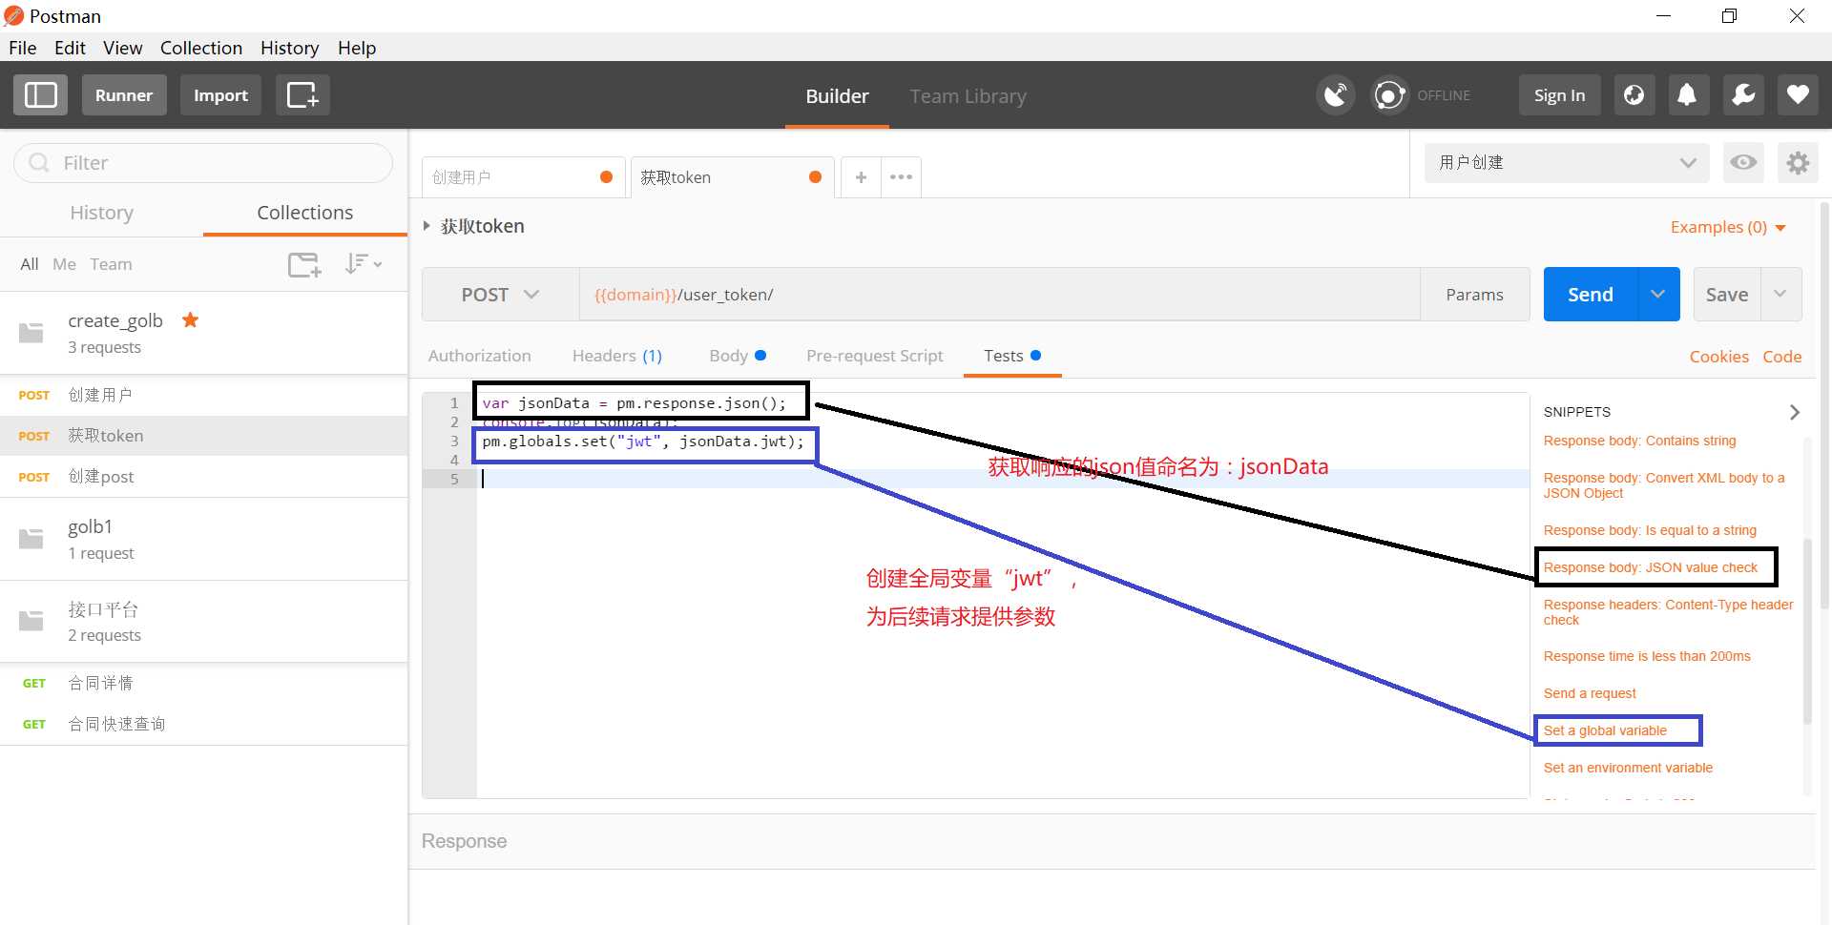
Task: Toggle the sidebar panel icon
Action: (x=40, y=95)
